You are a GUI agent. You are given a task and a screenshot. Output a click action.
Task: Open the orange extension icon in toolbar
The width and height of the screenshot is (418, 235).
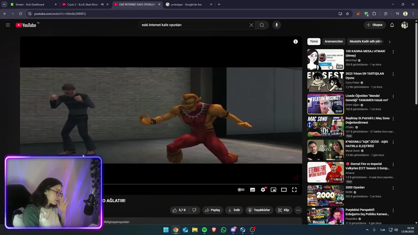358,14
